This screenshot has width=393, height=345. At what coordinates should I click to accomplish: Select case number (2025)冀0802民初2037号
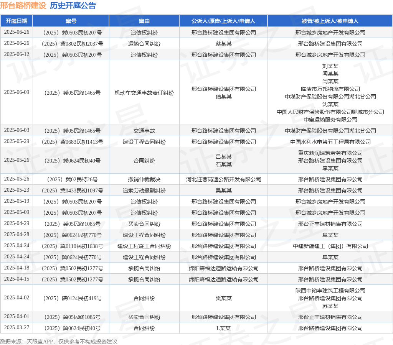click(x=73, y=44)
